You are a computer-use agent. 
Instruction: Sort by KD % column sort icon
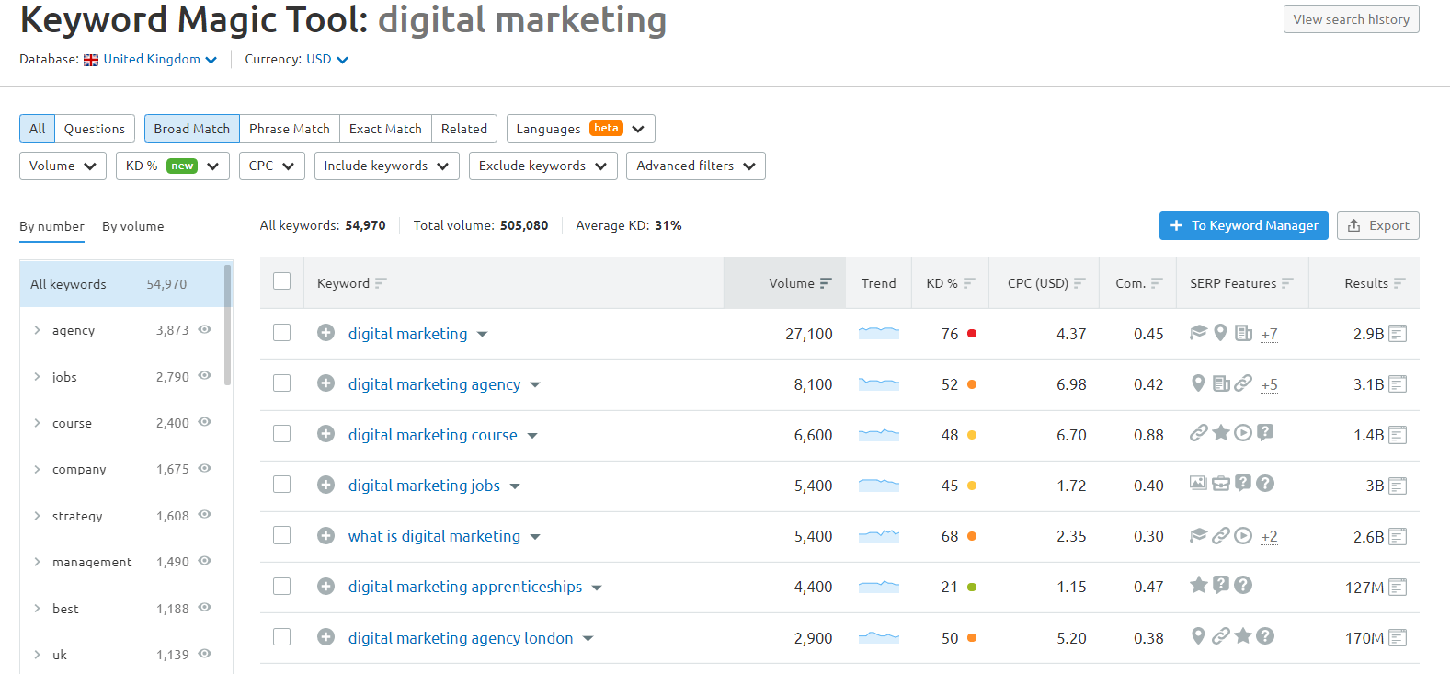coord(969,283)
